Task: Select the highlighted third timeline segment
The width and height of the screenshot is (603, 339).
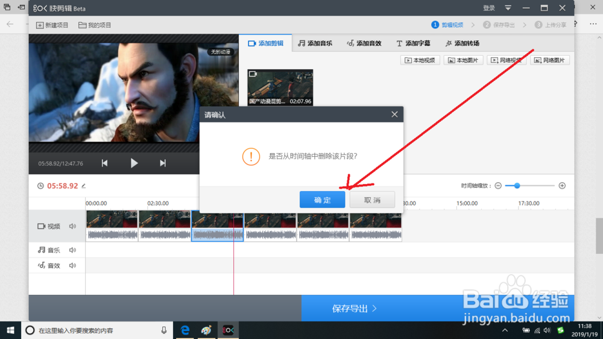Action: point(217,226)
